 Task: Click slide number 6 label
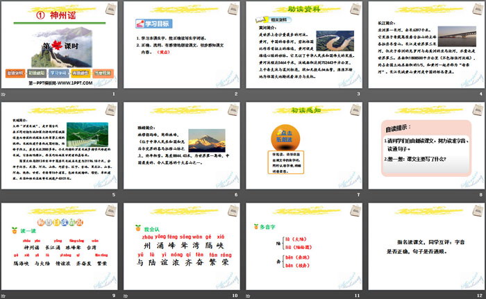click(x=236, y=194)
